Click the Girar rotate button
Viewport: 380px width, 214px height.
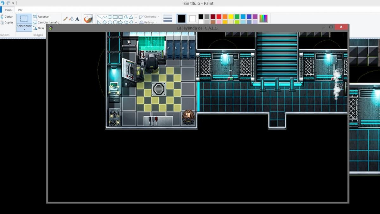[x=40, y=28]
